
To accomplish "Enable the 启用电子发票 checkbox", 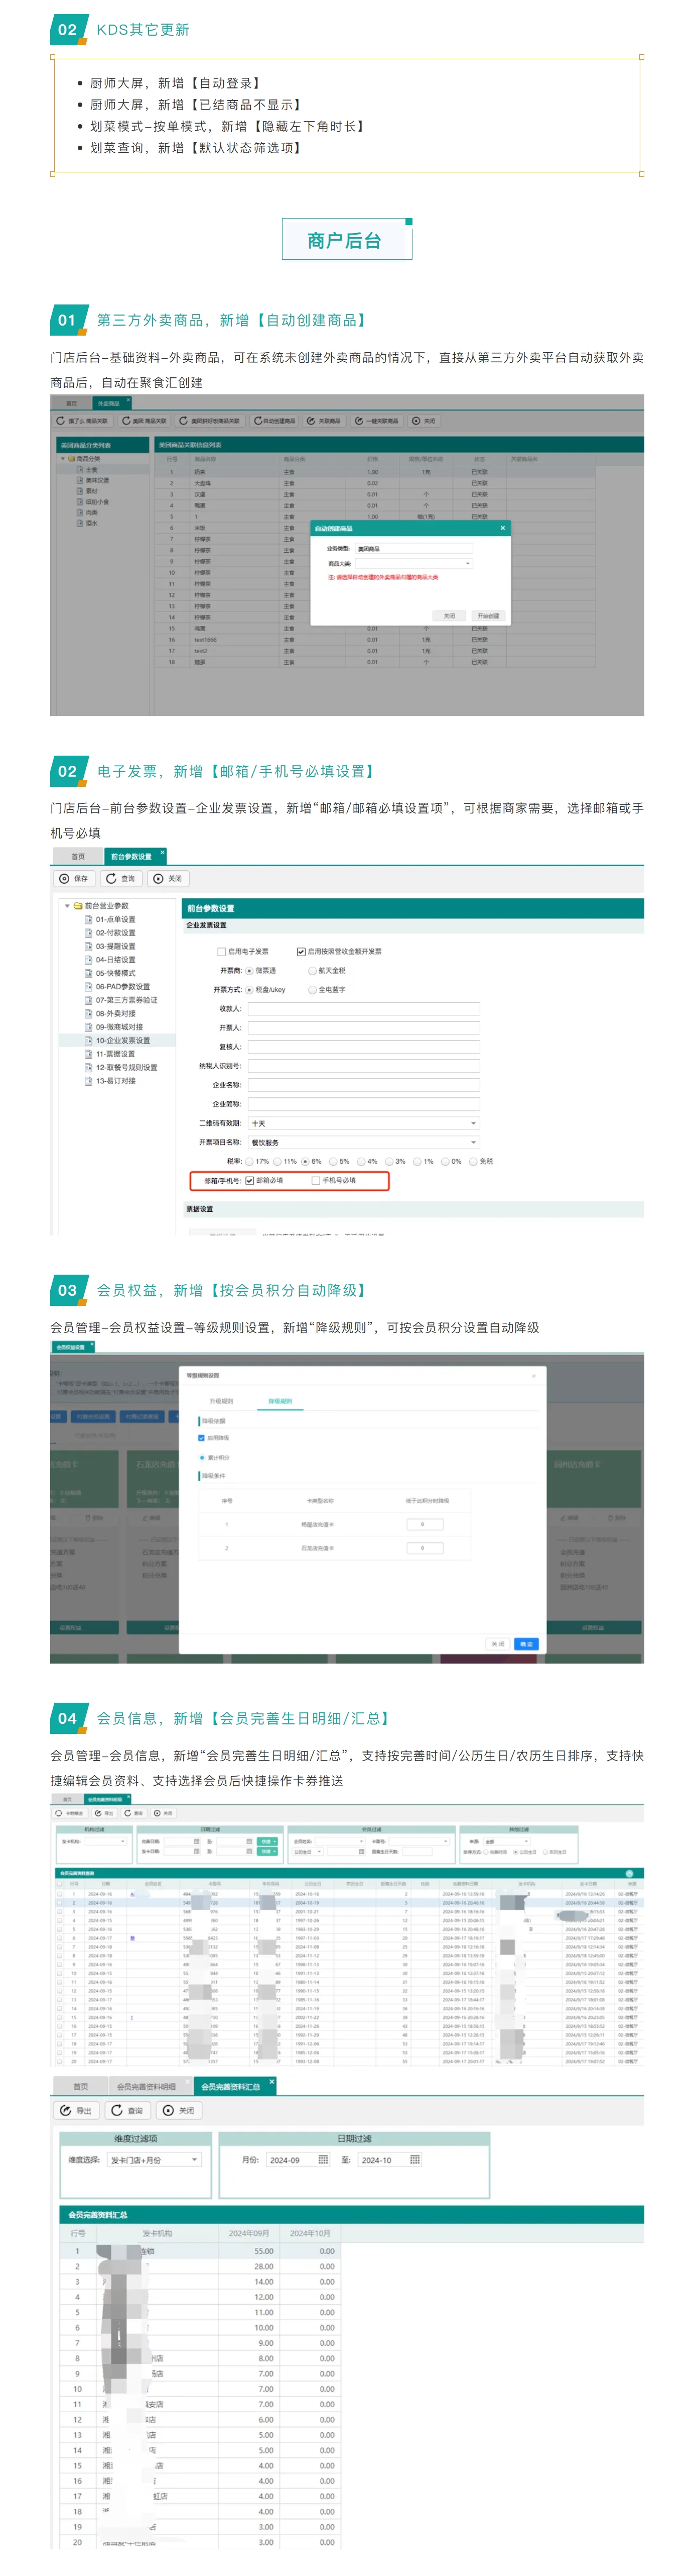I will tap(222, 952).
